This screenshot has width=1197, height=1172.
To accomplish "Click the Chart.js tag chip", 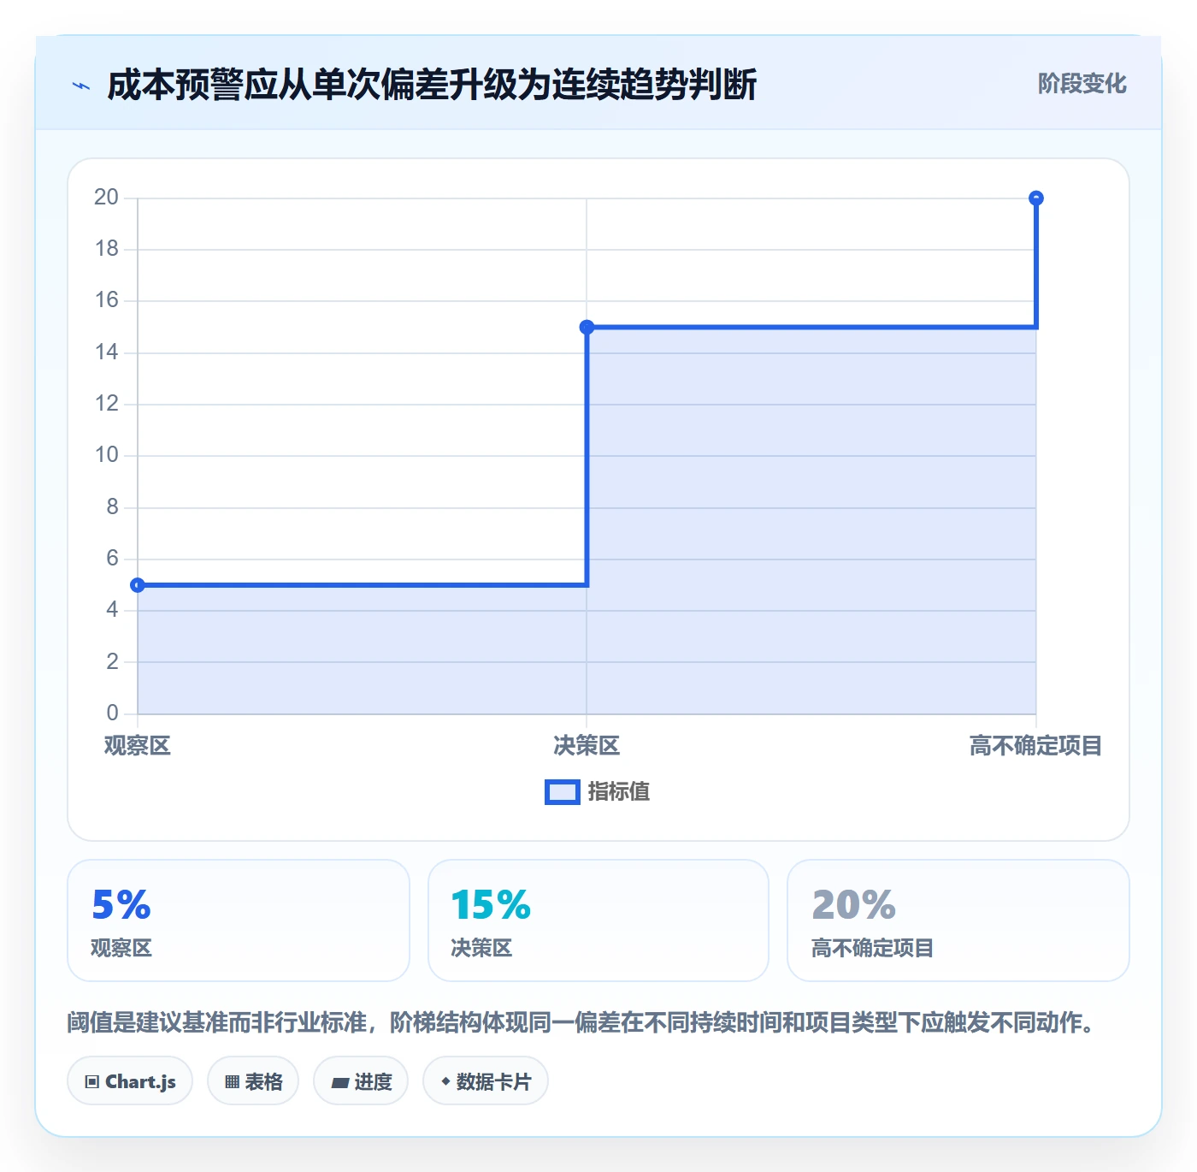I will click(130, 1081).
